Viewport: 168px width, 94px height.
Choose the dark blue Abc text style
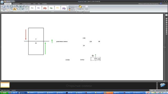pyautogui.click(x=39, y=8)
